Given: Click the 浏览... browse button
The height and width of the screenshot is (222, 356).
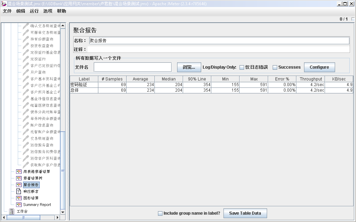Looking at the screenshot, I should pyautogui.click(x=189, y=67).
